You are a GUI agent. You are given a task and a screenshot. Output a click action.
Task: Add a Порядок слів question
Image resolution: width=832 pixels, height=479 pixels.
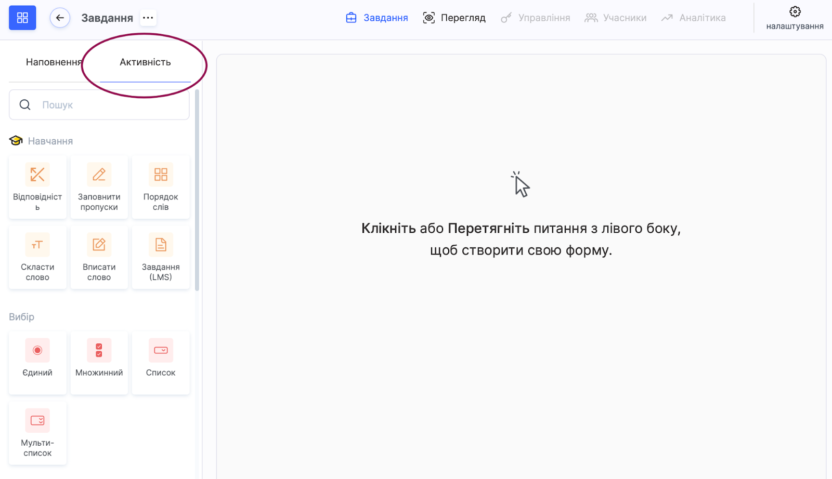(x=161, y=187)
